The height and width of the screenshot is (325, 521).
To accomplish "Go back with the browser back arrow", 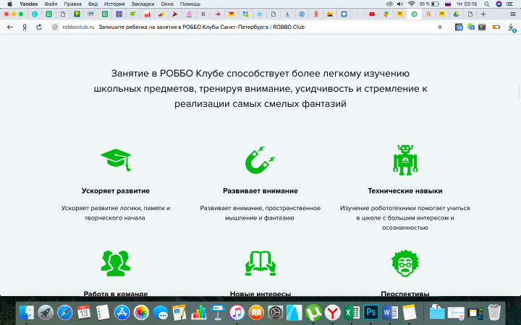I will pos(10,27).
